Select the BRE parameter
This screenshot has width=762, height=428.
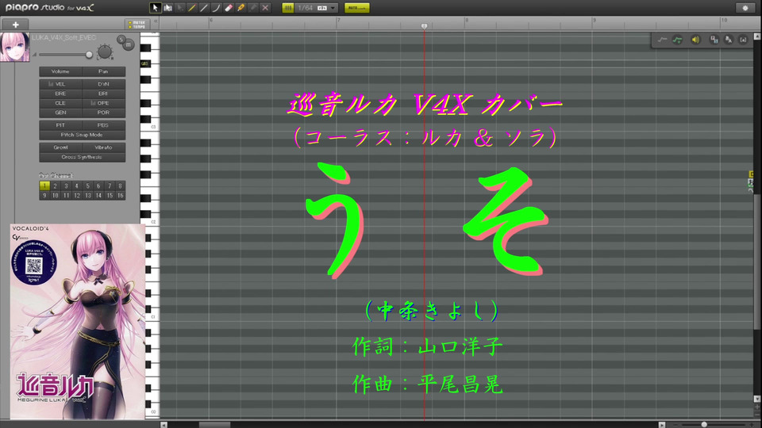(60, 94)
